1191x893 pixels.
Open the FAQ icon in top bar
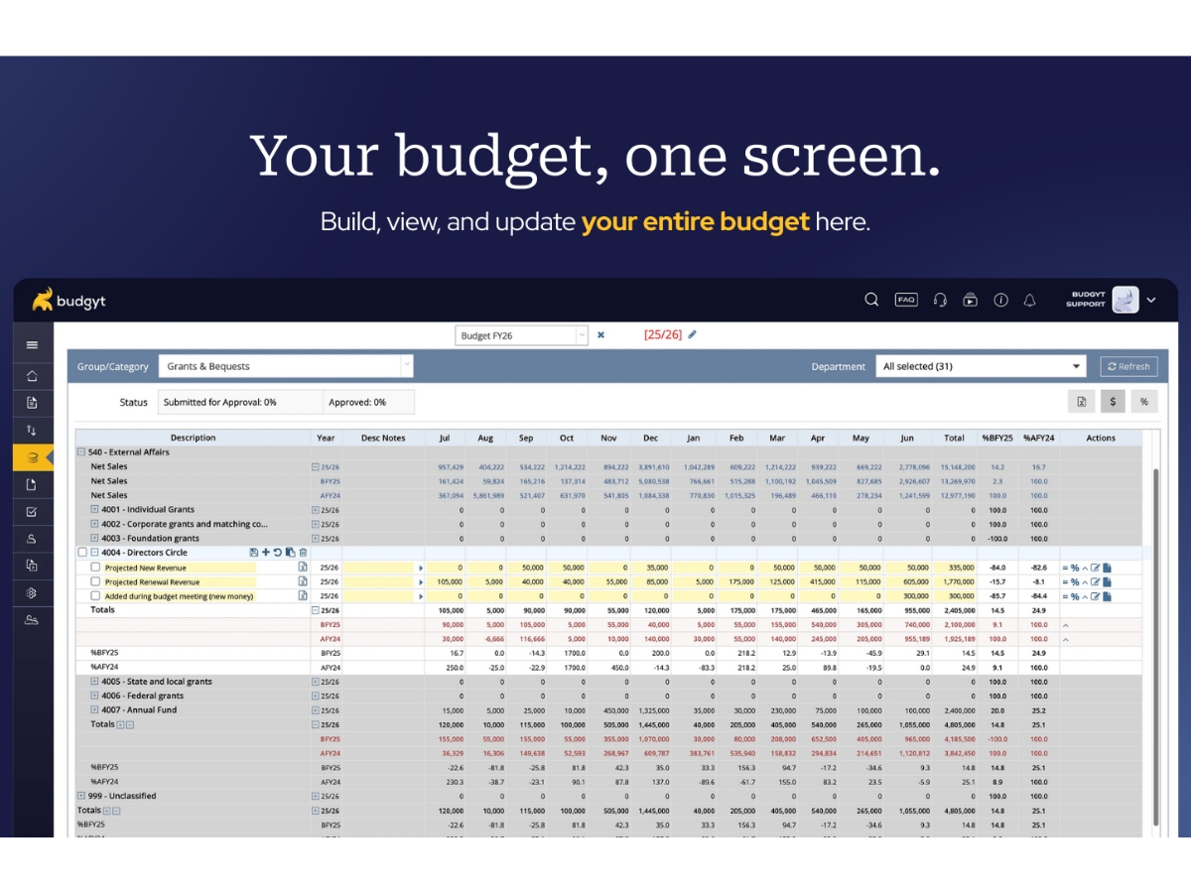tap(906, 300)
